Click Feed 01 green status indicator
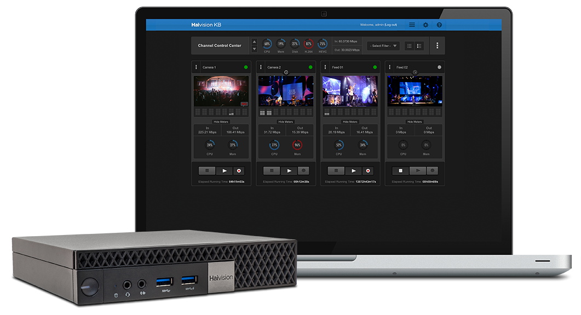Screen dimensions: 581x315 375,67
